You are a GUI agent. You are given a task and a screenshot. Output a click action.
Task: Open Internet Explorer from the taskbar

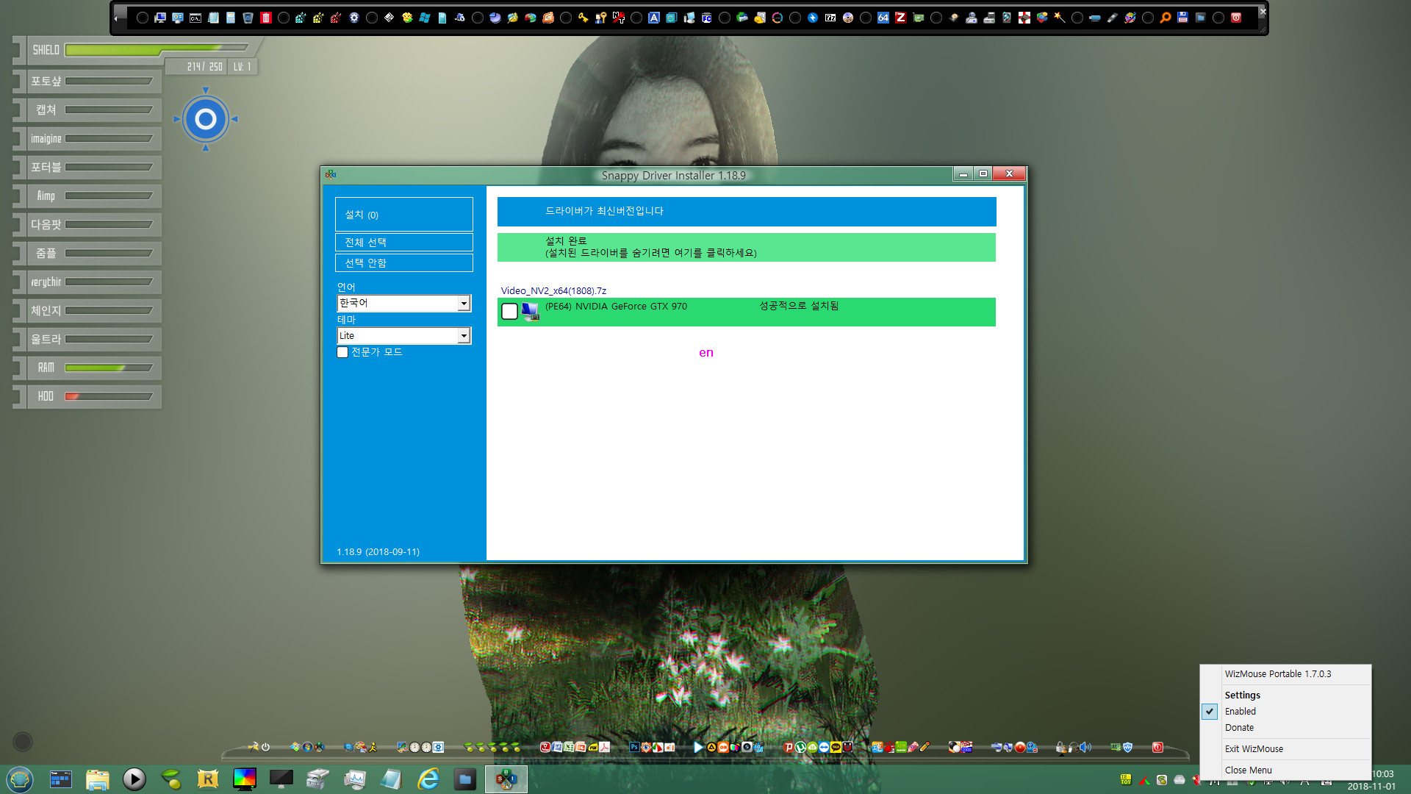(428, 779)
